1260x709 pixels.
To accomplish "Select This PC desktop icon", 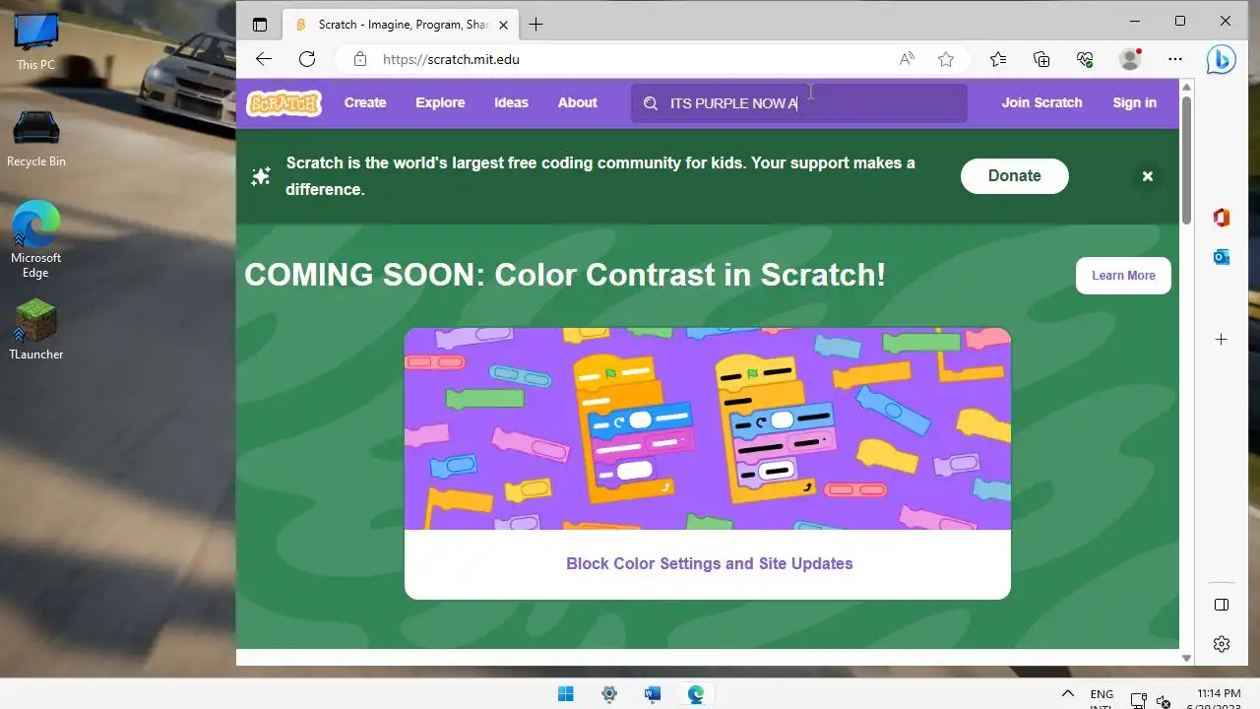I will (x=36, y=41).
